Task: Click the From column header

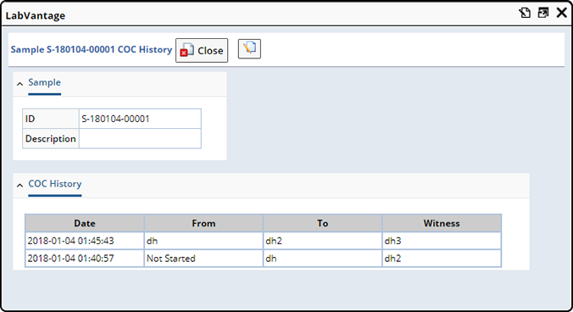Action: click(x=203, y=223)
